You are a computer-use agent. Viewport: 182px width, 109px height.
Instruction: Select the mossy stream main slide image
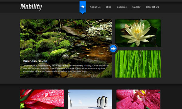point(66,48)
